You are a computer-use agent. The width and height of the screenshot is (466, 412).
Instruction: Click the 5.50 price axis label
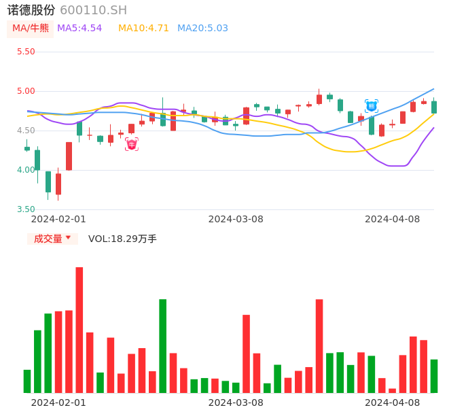click(x=26, y=52)
